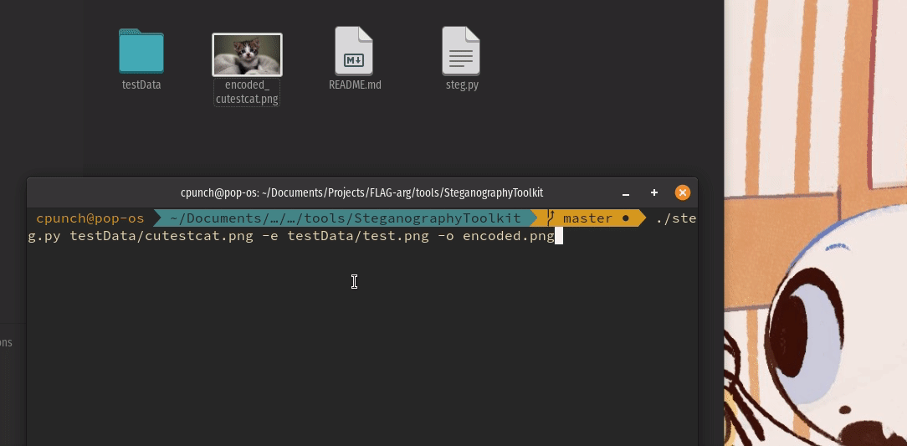Image resolution: width=907 pixels, height=446 pixels.
Task: Click the -e flag in the terminal command
Action: click(x=270, y=236)
